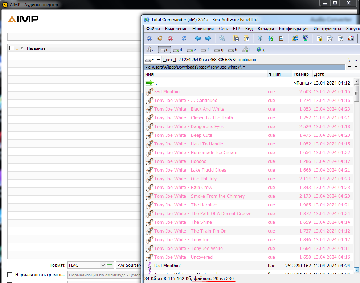Open the Конфигурация menu
Image resolution: width=360 pixels, height=283 pixels.
[294, 29]
